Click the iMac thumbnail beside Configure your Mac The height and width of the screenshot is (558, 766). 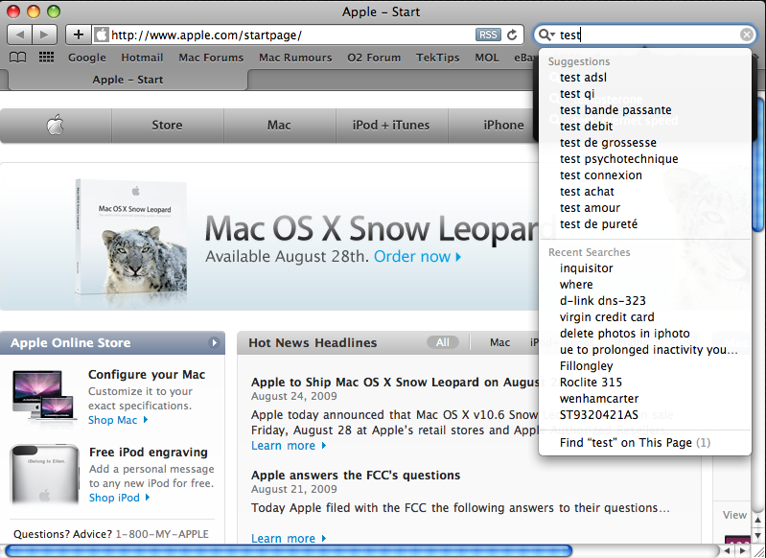coord(44,395)
